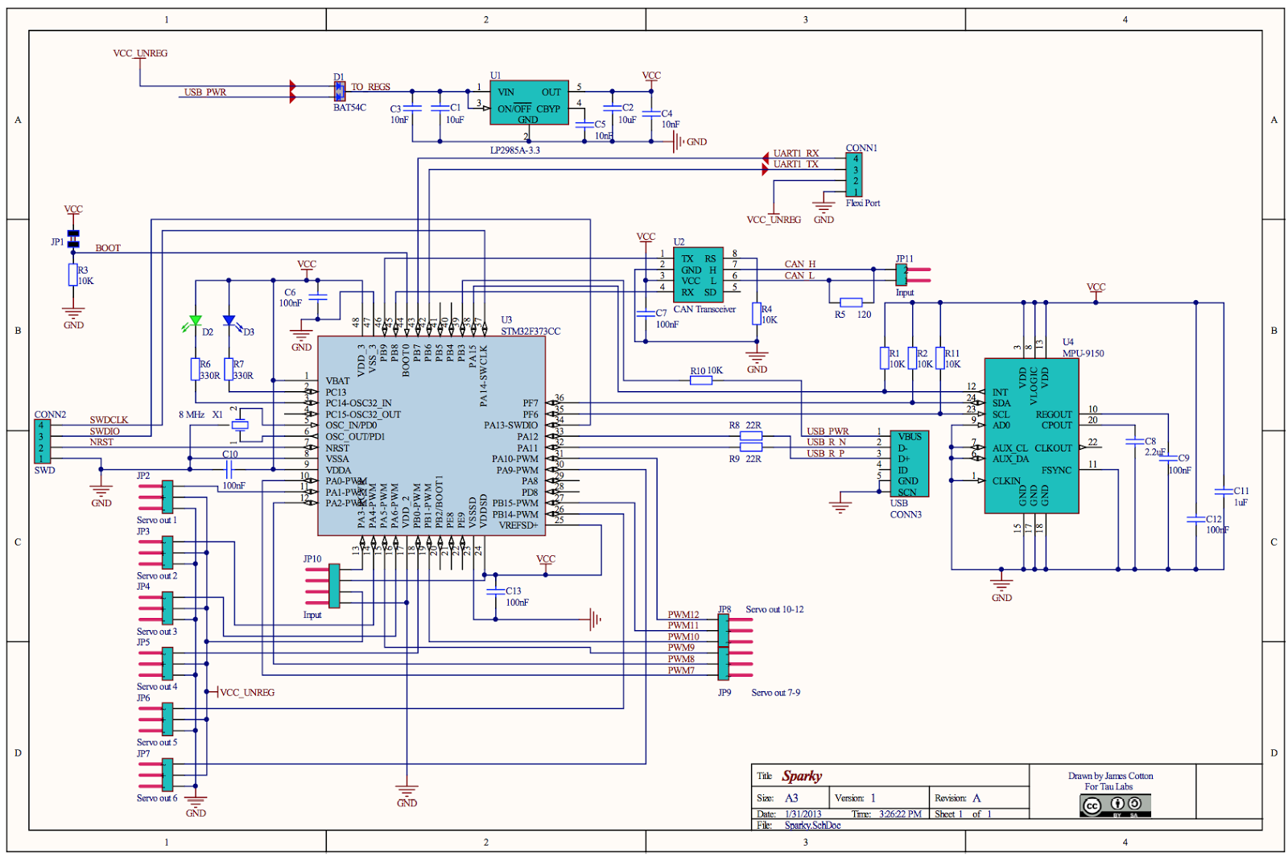Click the 'LP2985A-3.3' part label
This screenshot has height=857, width=1288.
pos(515,150)
